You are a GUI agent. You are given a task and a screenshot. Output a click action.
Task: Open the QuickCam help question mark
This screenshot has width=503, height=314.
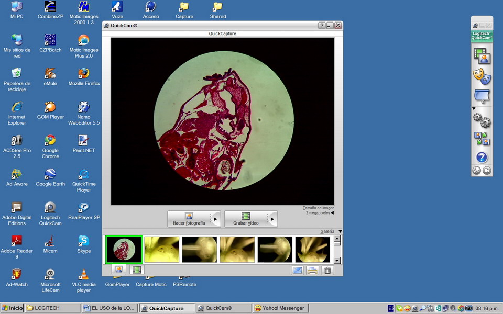[x=481, y=157]
